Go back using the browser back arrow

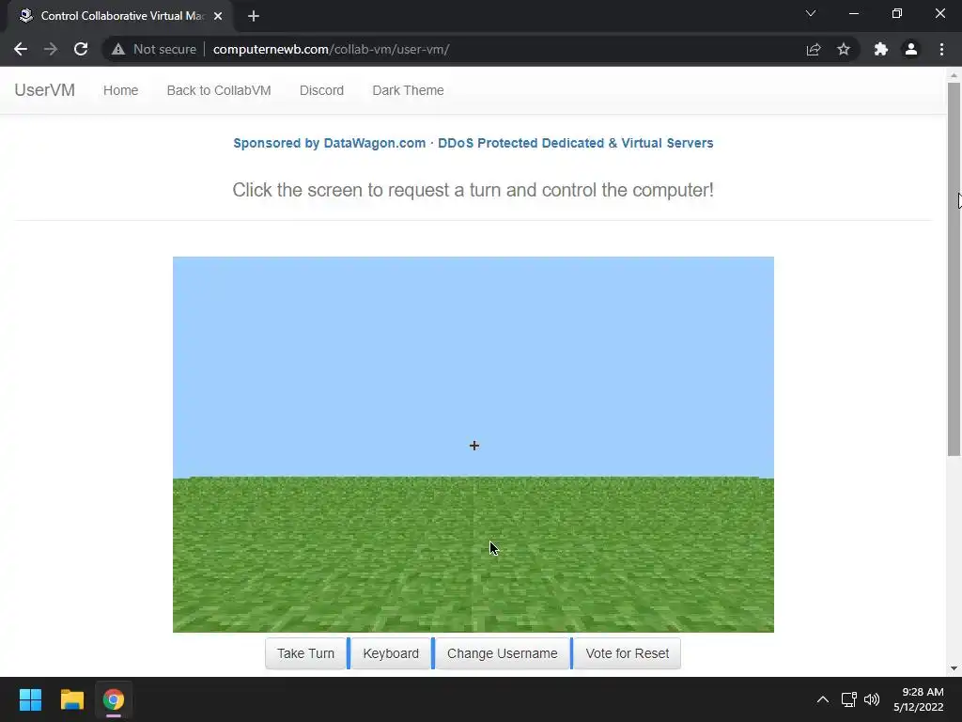tap(21, 49)
